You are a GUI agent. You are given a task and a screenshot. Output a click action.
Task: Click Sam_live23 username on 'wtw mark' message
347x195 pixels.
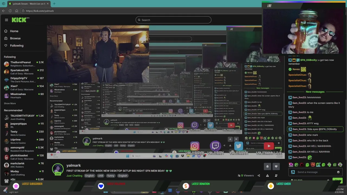tap(299, 135)
